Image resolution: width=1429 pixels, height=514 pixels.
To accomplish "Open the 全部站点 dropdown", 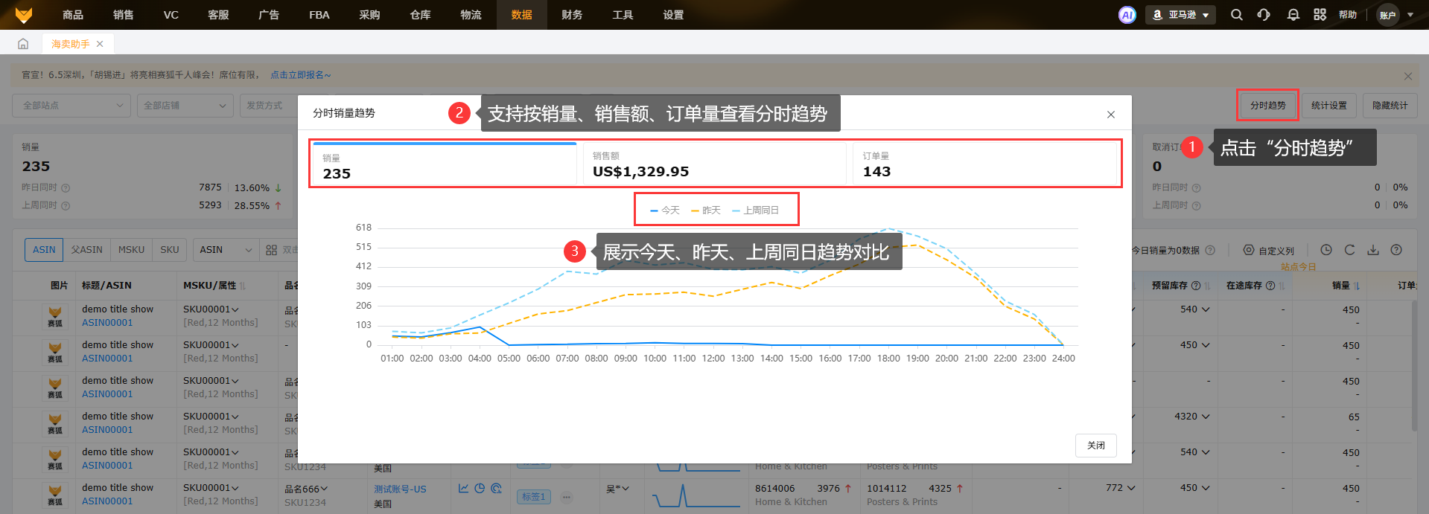I will click(x=71, y=106).
